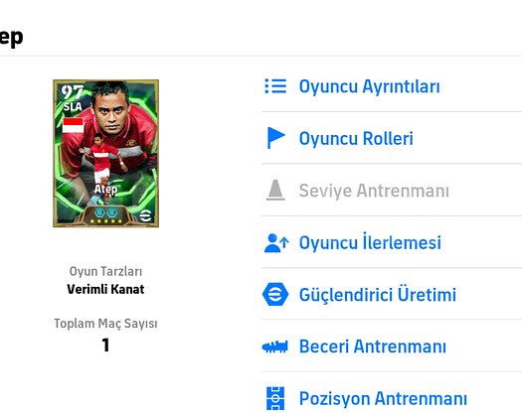Click the eFootball logo on the card
The image size is (522, 417).
[x=146, y=215]
